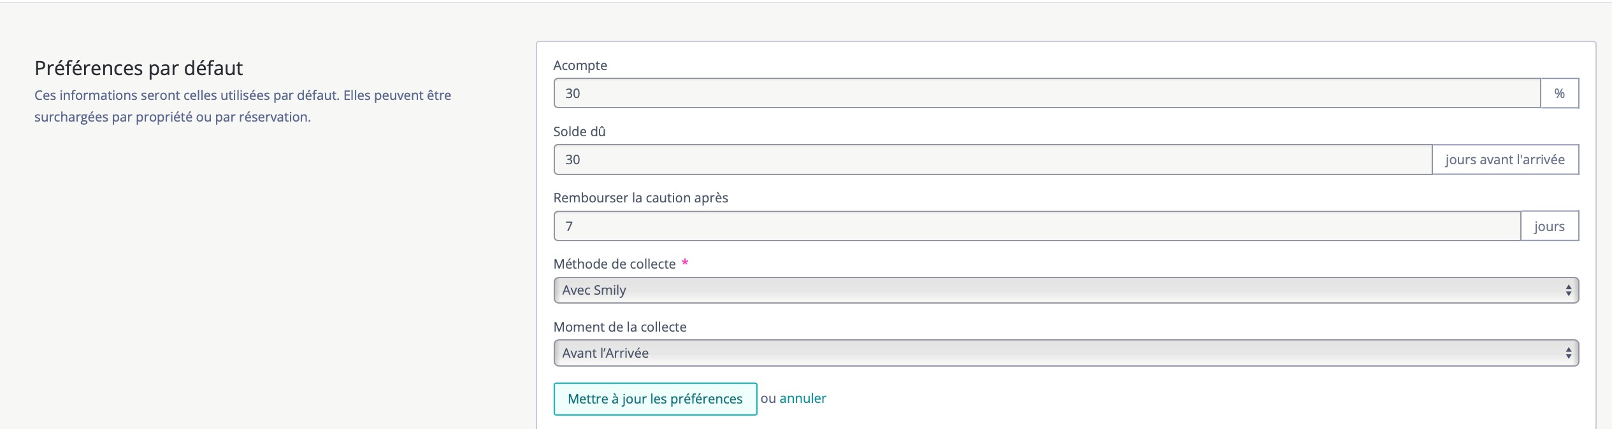This screenshot has height=429, width=1612.
Task: Click the arrow stepper on Avec Smily select
Action: pyautogui.click(x=1568, y=290)
